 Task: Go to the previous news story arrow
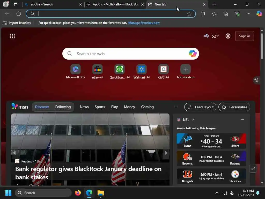pyautogui.click(x=14, y=153)
